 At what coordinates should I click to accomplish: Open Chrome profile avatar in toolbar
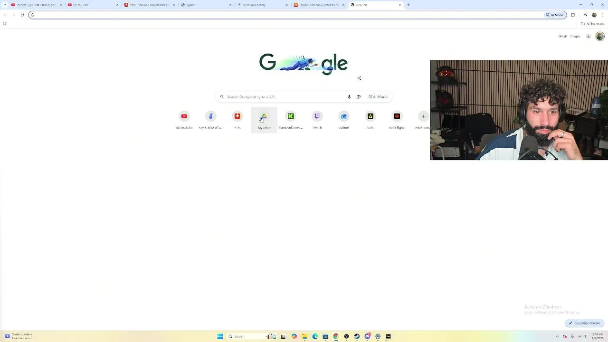click(x=594, y=15)
